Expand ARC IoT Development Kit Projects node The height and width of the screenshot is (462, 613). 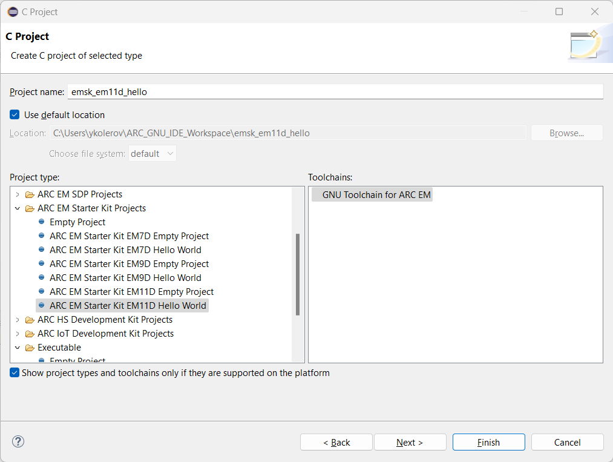(17, 334)
